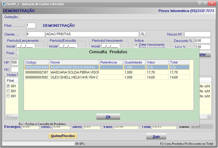Screen dimensions: 218x148
Task: Select row OLEO SHELL HELIX HX5 15W
Action: (x=106, y=77)
